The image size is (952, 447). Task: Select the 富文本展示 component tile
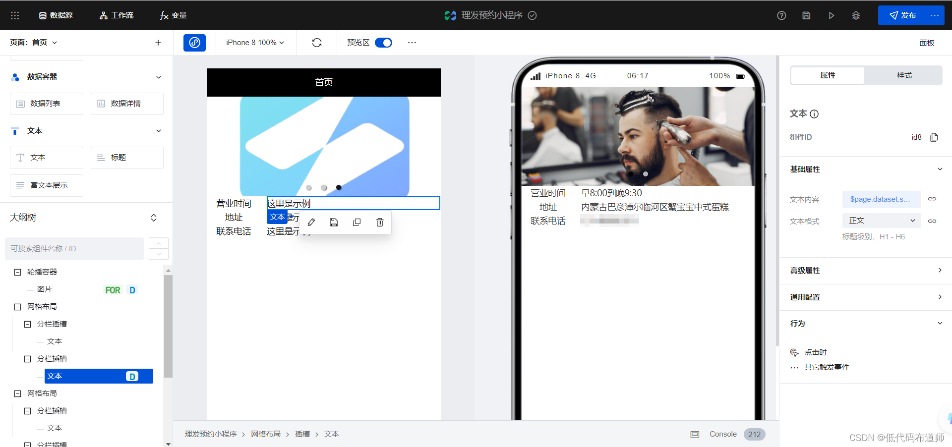[47, 185]
